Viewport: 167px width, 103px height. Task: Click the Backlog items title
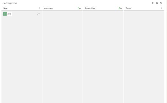[x=10, y=3]
